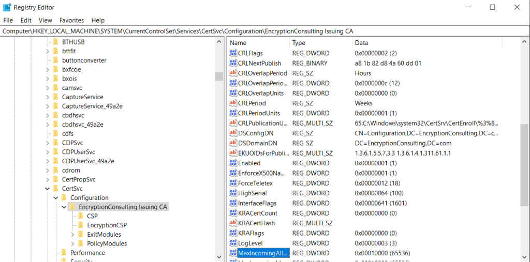Click the CertSvc folder icon
Screen dimensions: 530x262
[x=56, y=189]
